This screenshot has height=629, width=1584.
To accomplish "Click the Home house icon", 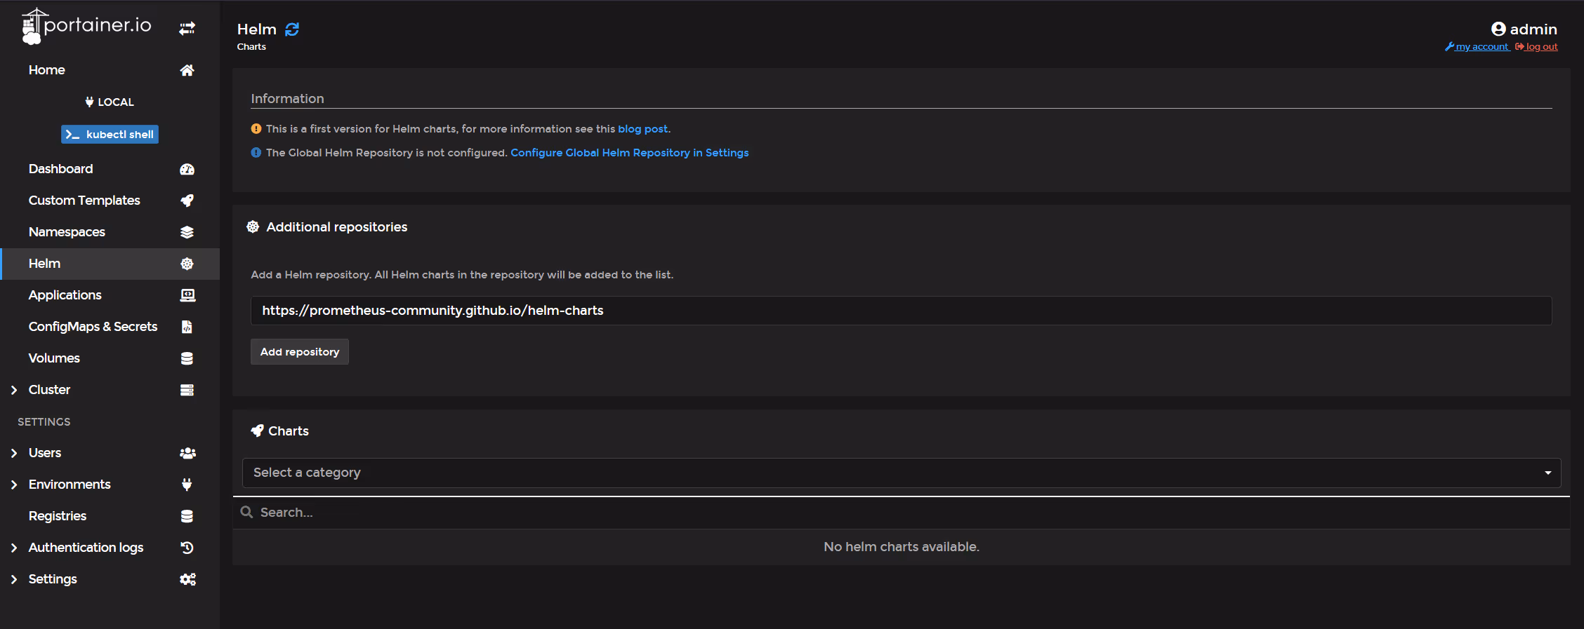I will click(187, 70).
